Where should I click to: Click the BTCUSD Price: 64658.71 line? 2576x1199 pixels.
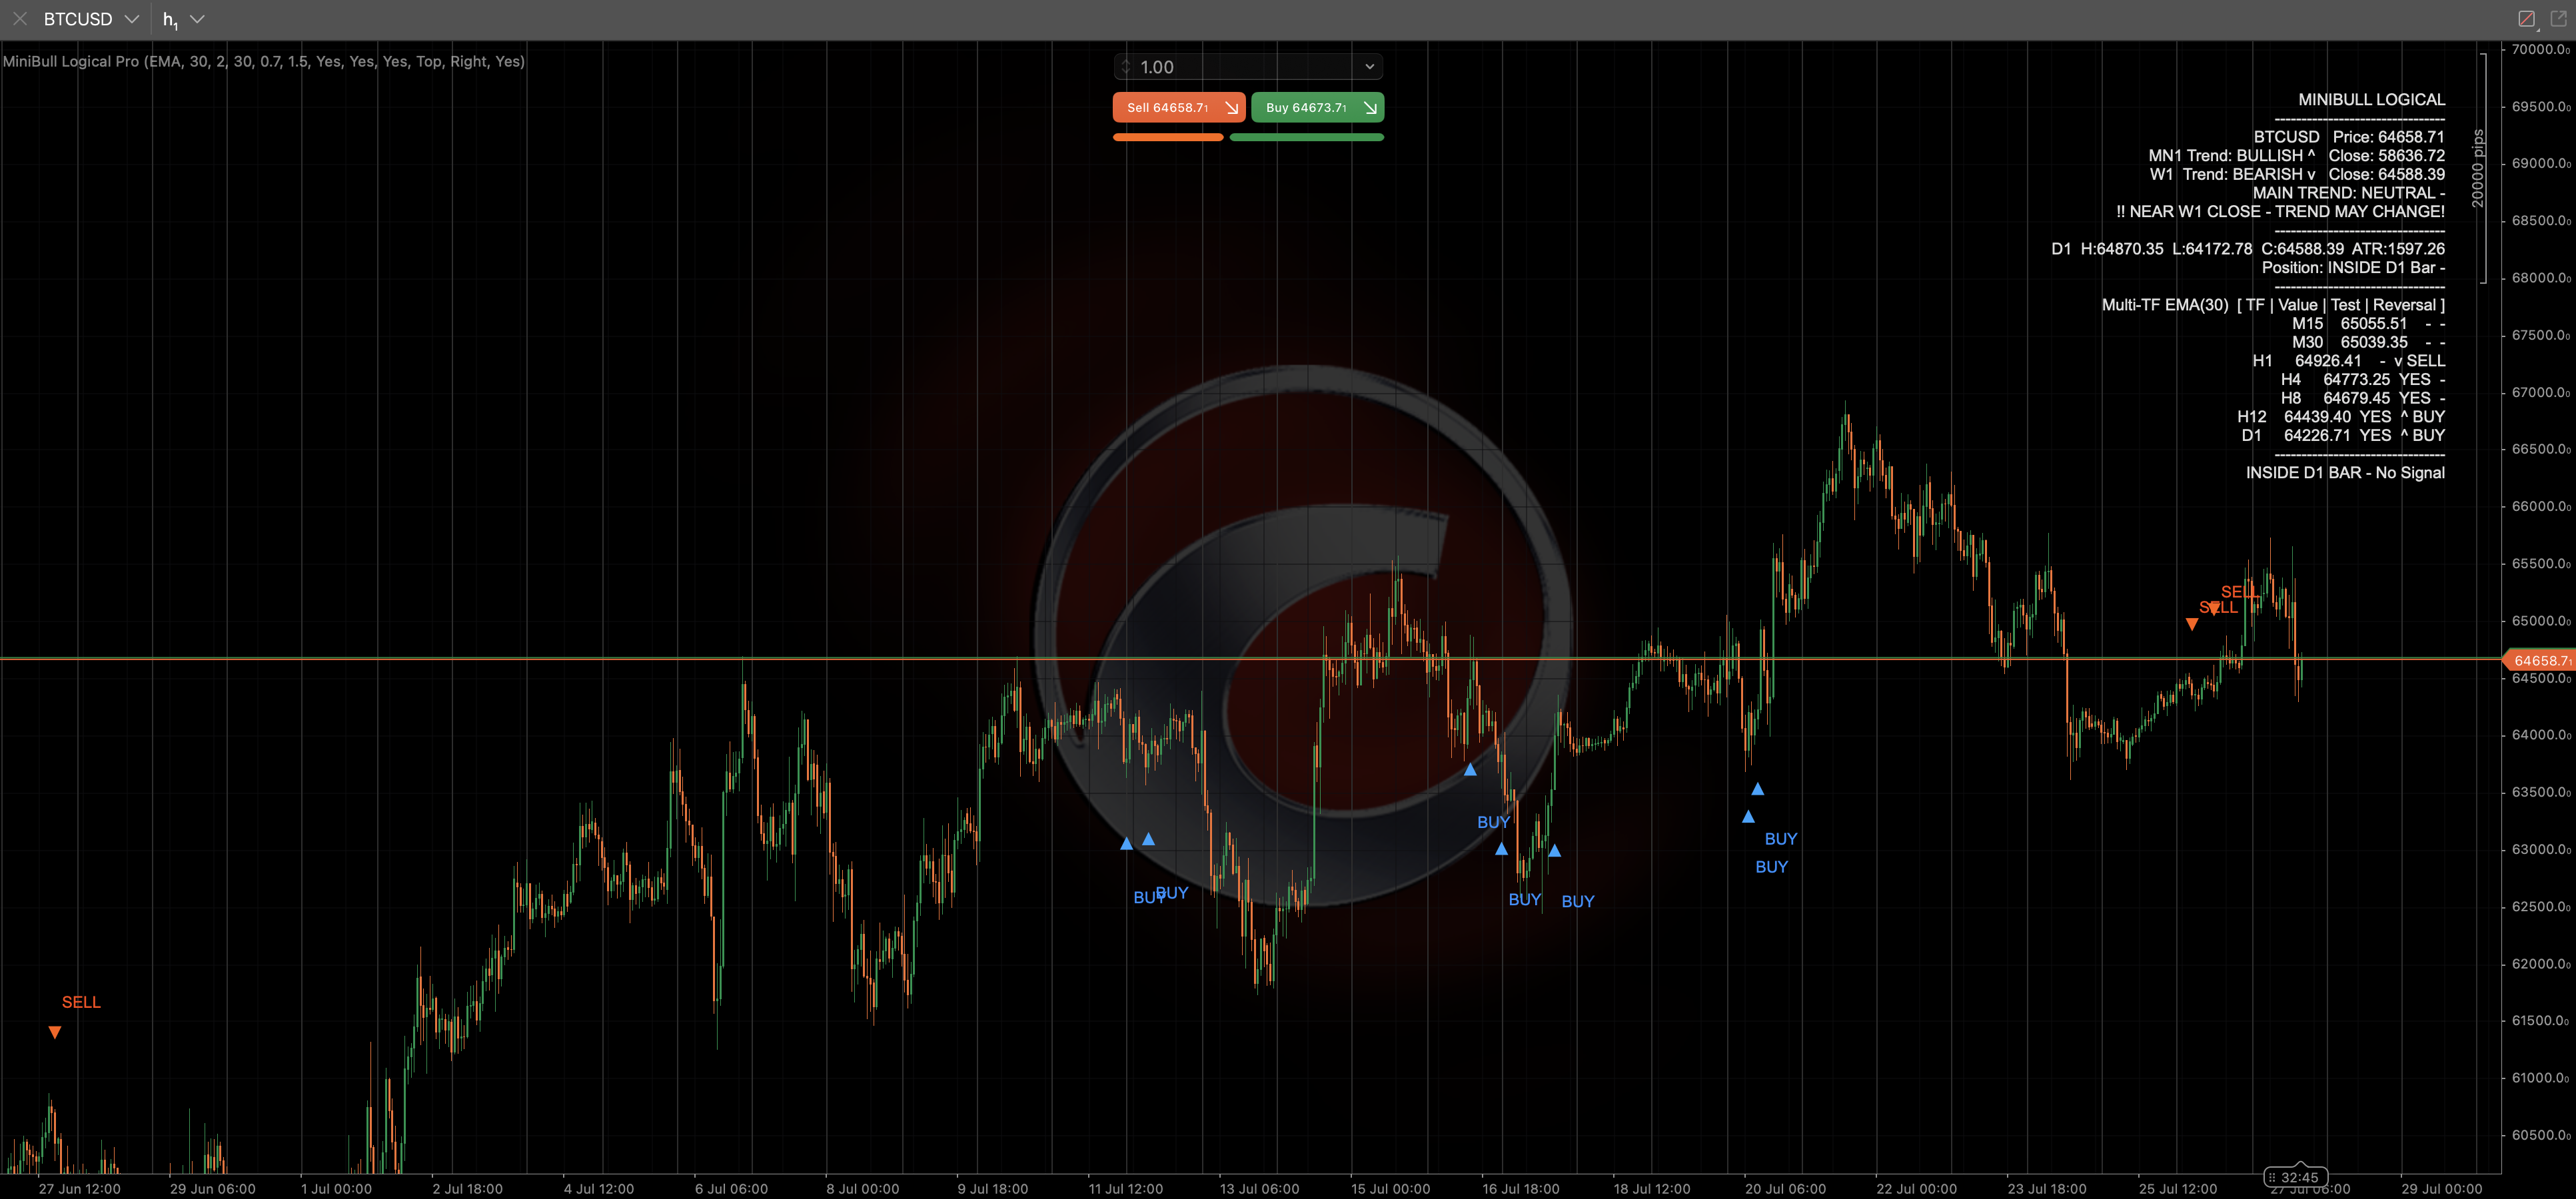2348,137
